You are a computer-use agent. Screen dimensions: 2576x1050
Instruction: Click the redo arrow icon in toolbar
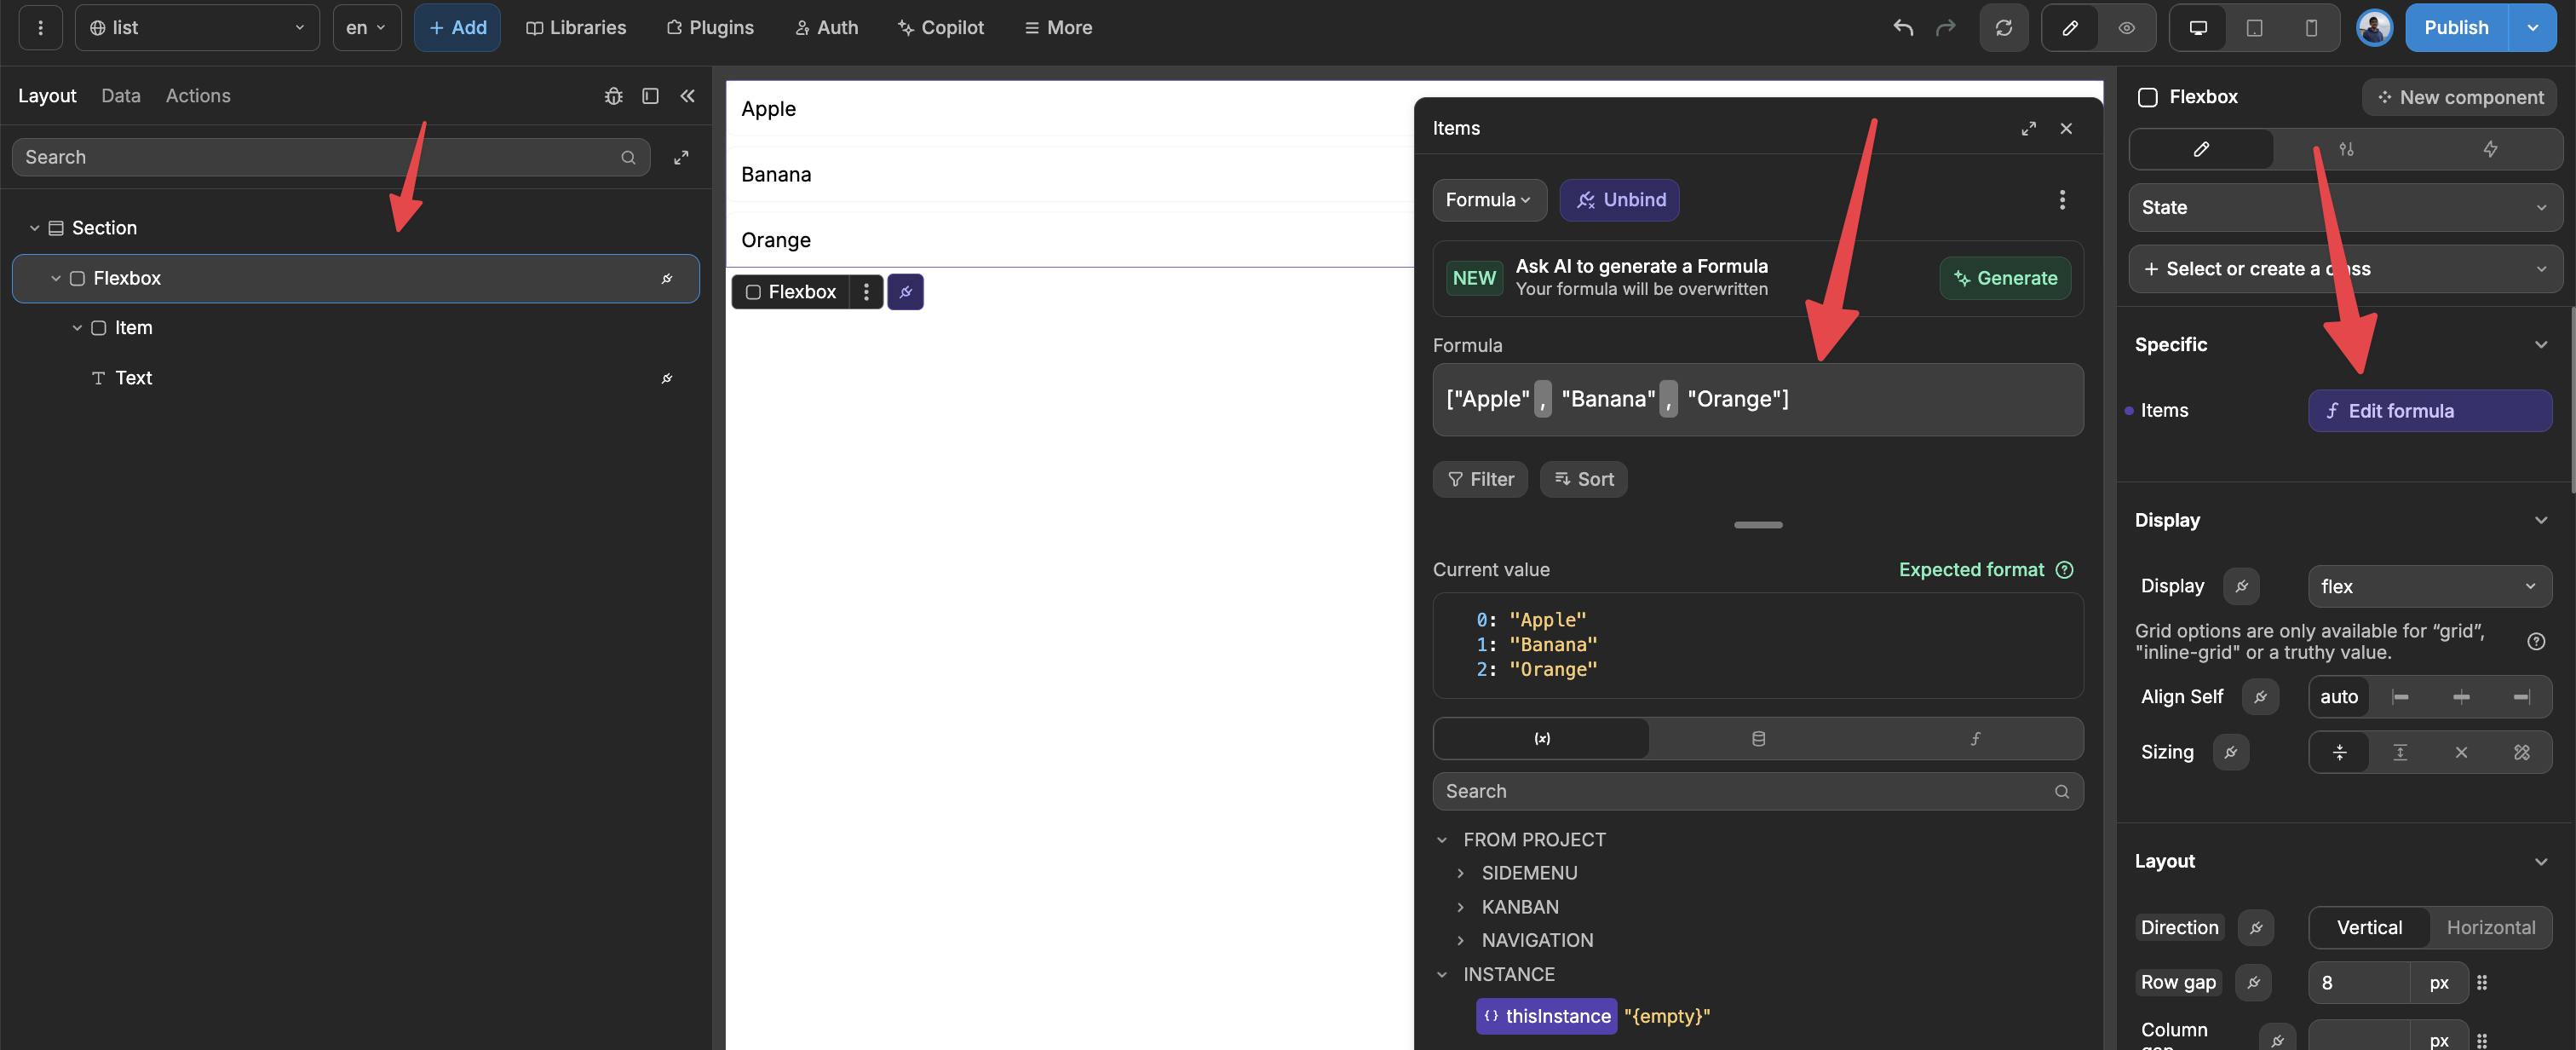[1945, 26]
